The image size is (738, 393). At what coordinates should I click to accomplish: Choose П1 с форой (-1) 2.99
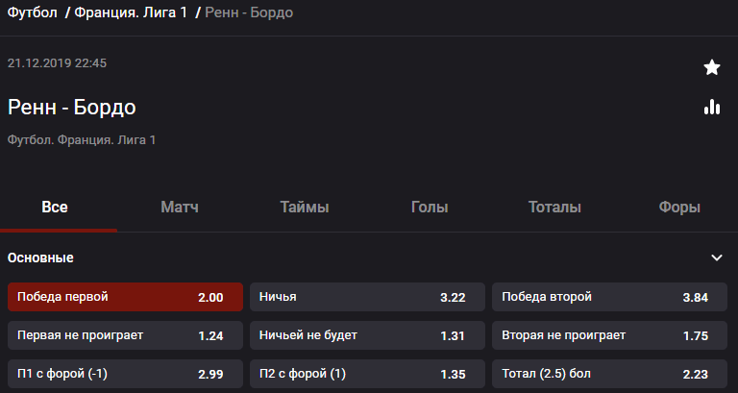tap(125, 374)
